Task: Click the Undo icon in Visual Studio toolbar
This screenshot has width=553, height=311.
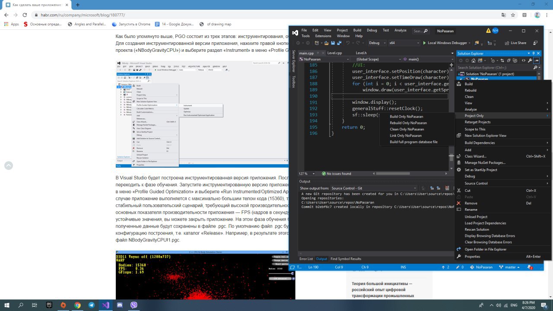Action: point(348,43)
